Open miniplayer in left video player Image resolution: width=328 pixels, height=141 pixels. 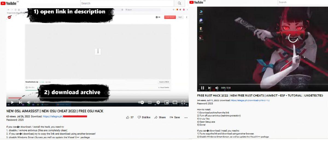coord(166,102)
